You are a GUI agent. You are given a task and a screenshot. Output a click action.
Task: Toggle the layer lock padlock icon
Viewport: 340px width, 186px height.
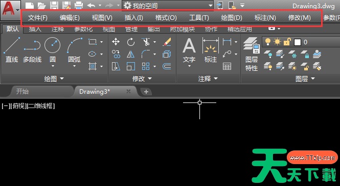(287, 42)
